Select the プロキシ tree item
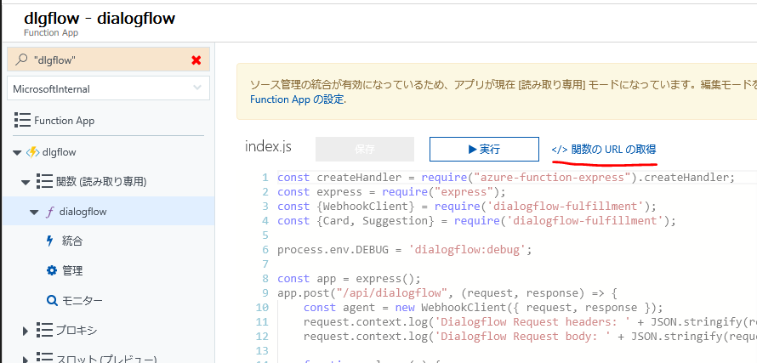 [x=77, y=332]
